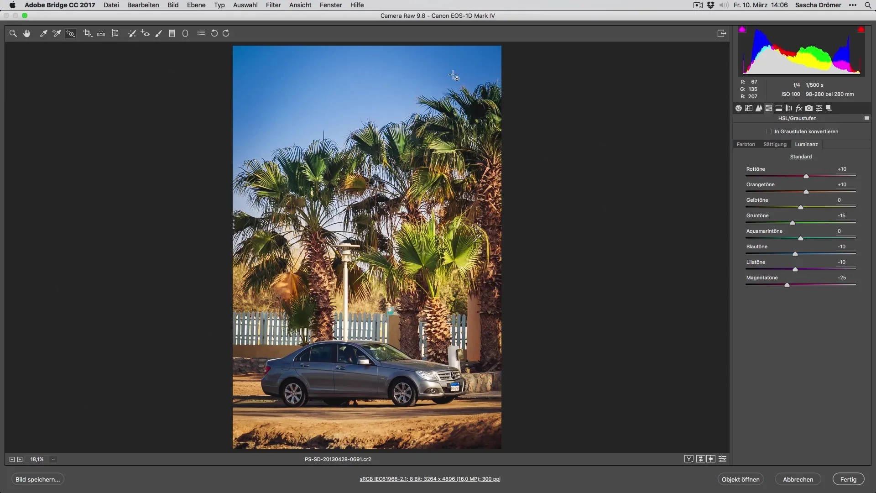Screen dimensions: 876x493
Task: Rotate image clockwise
Action: click(x=226, y=33)
